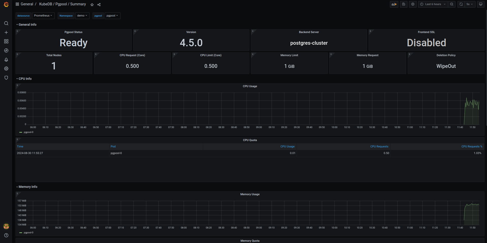Star this dashboard
Image resolution: width=487 pixels, height=243 pixels.
click(92, 4)
